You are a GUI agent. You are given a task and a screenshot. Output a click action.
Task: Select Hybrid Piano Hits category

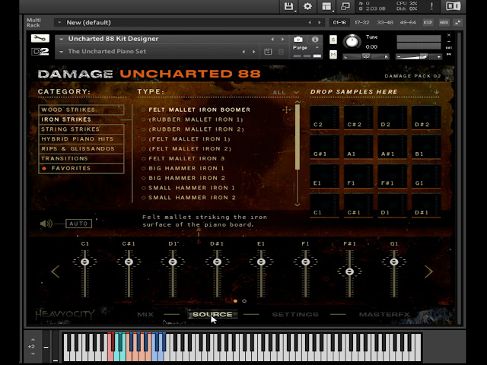(x=81, y=139)
